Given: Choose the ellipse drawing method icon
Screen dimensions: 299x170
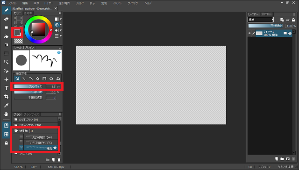Looking at the screenshot, I should coord(51,79).
